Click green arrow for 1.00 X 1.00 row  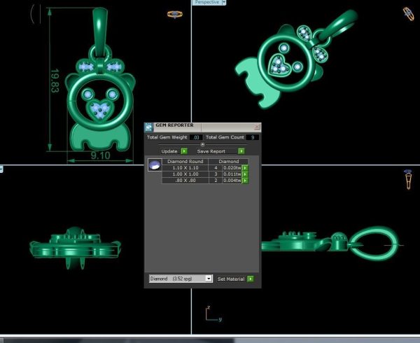pyautogui.click(x=245, y=174)
